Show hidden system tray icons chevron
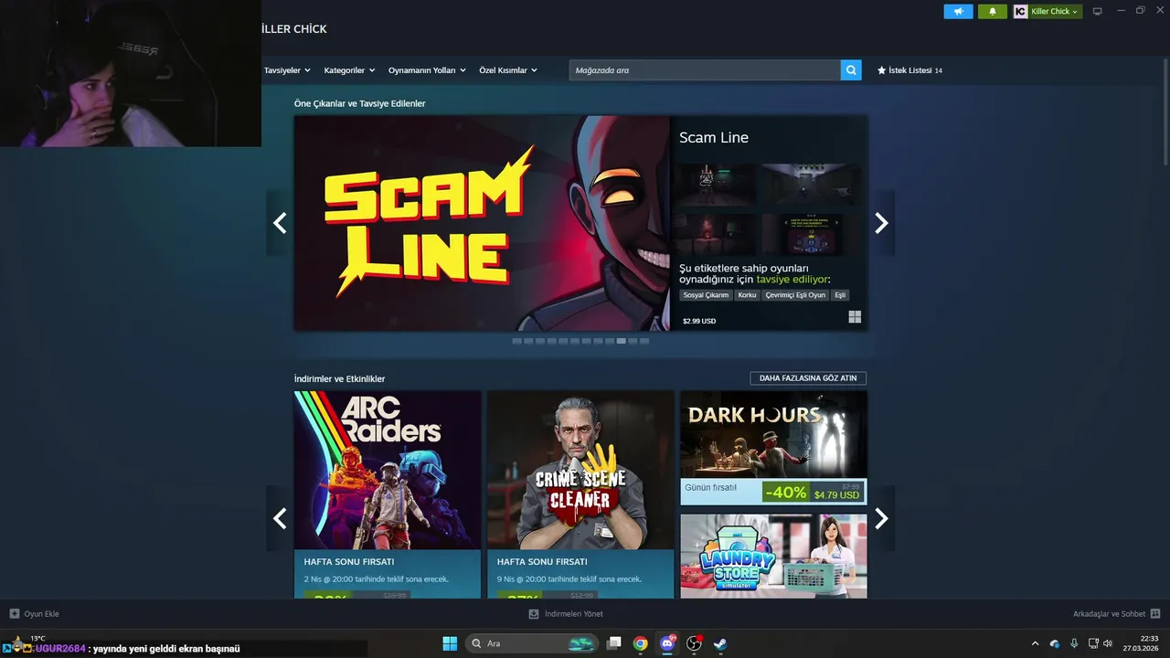 (x=1035, y=643)
